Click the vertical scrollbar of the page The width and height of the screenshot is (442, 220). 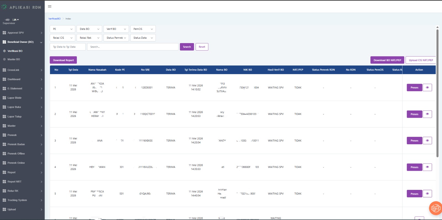437,93
